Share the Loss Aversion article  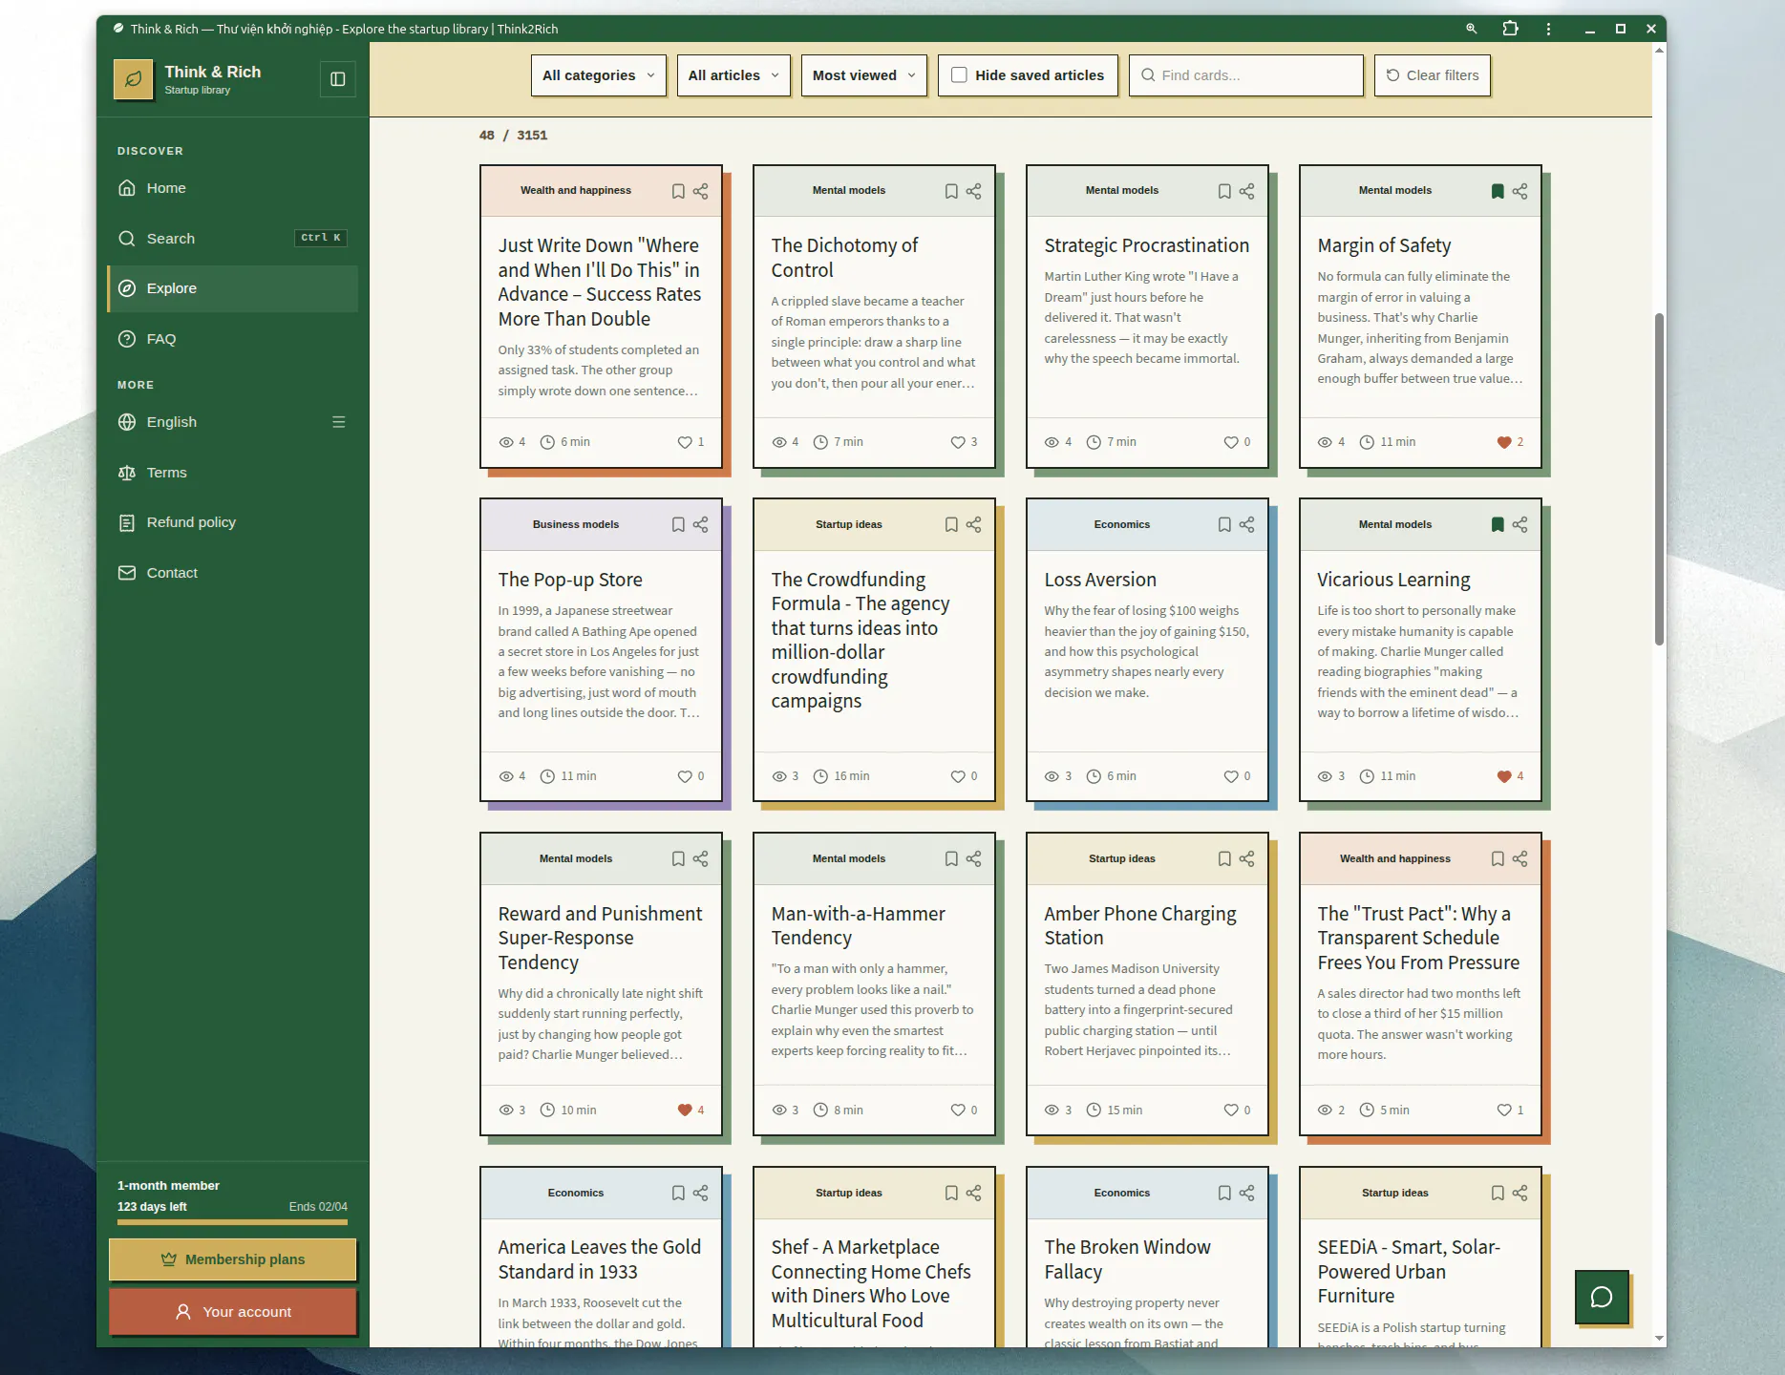(1246, 525)
